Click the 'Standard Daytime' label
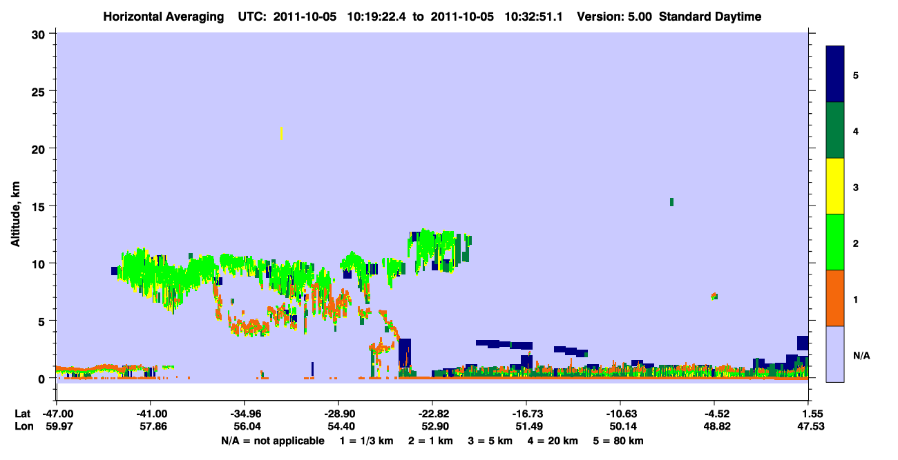Image resolution: width=898 pixels, height=460 pixels. pos(710,17)
